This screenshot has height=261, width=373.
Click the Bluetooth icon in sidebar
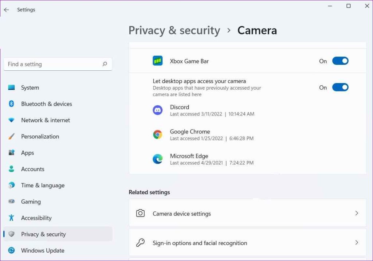pyautogui.click(x=11, y=104)
